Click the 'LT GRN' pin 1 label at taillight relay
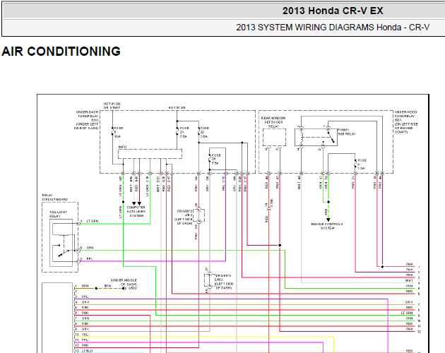This screenshot has width=445, height=353. point(93,221)
